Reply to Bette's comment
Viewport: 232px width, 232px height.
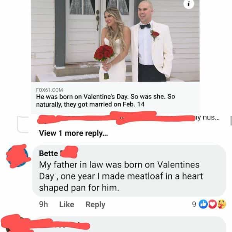[95, 205]
